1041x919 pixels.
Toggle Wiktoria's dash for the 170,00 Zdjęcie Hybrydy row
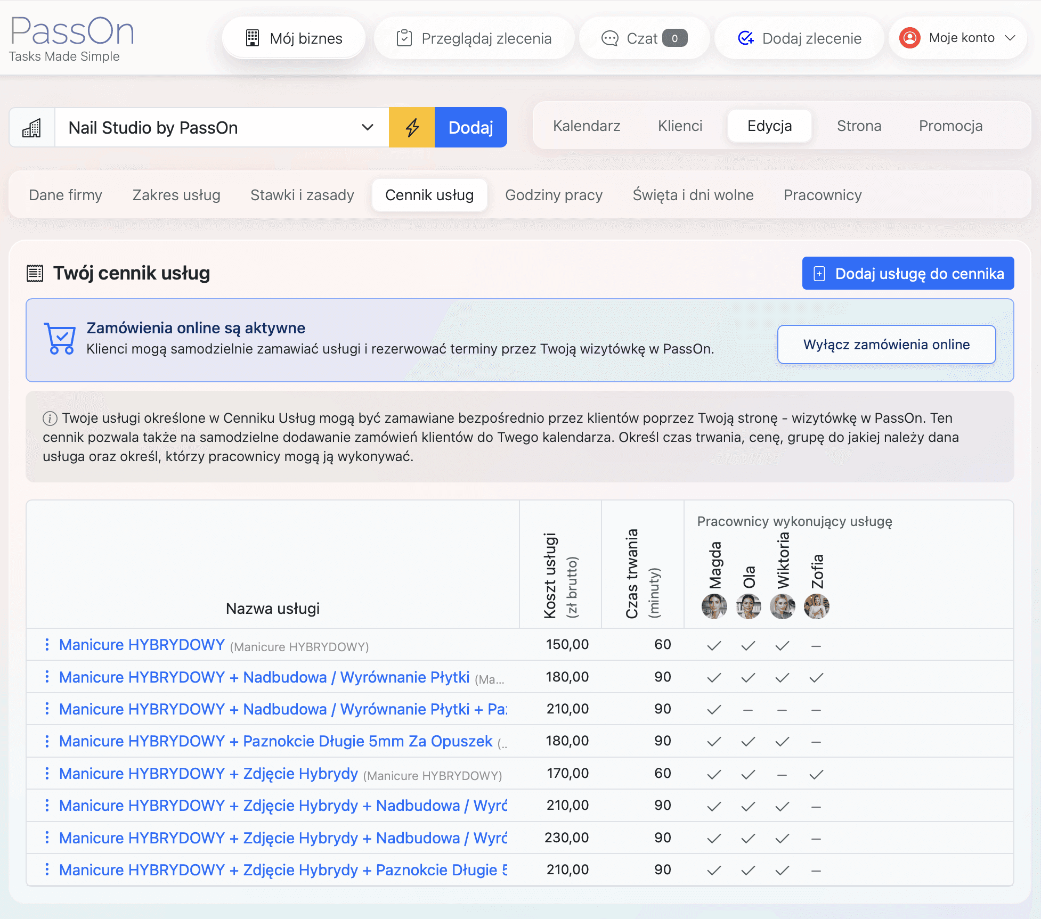click(x=782, y=775)
